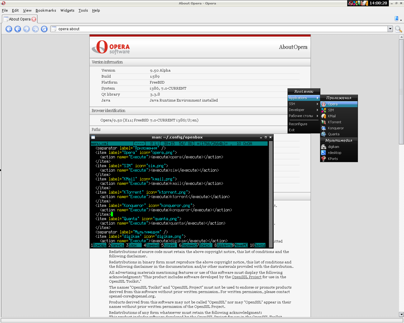This screenshot has width=404, height=323.
Task: Open the Bookmarks menu
Action: click(x=46, y=10)
